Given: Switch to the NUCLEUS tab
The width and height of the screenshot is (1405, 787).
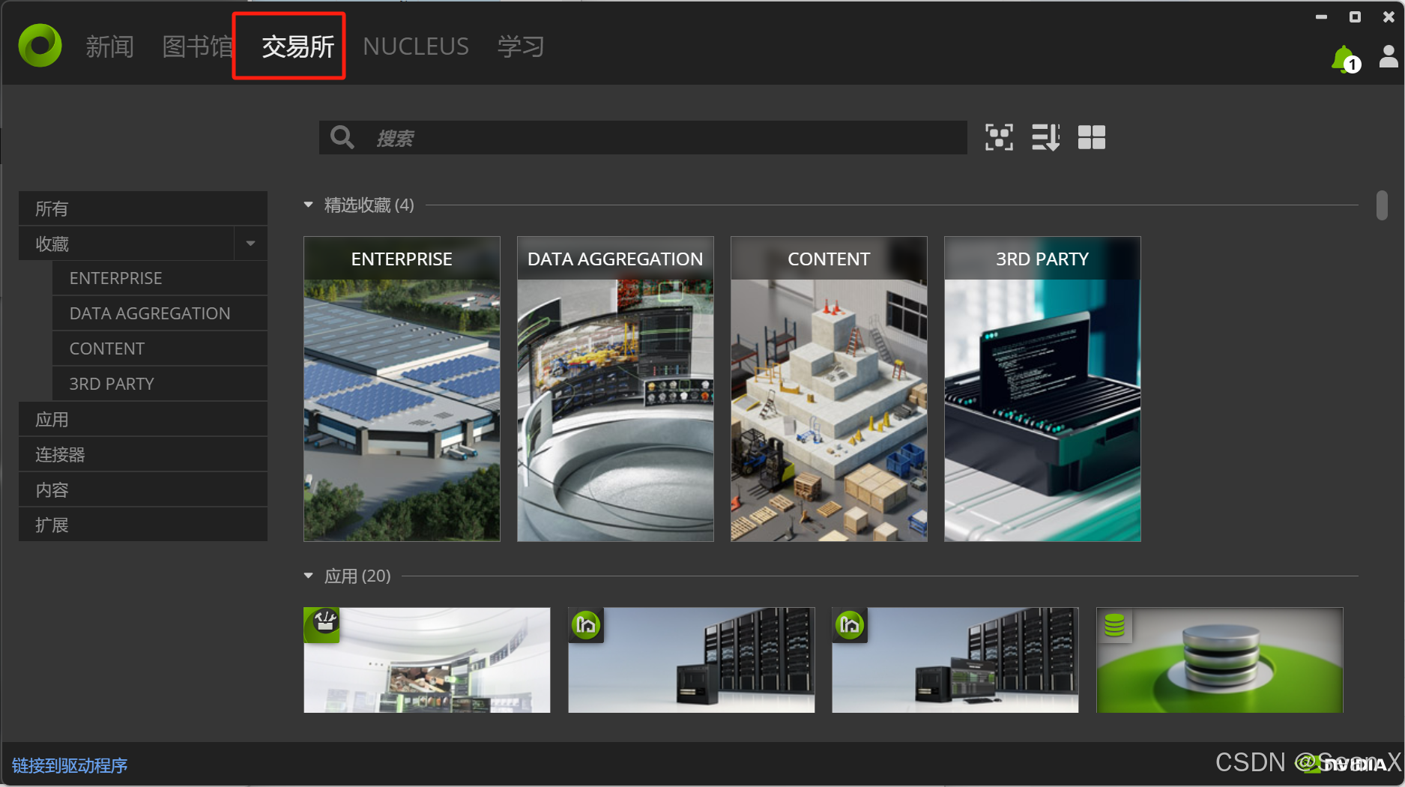Looking at the screenshot, I should point(416,46).
